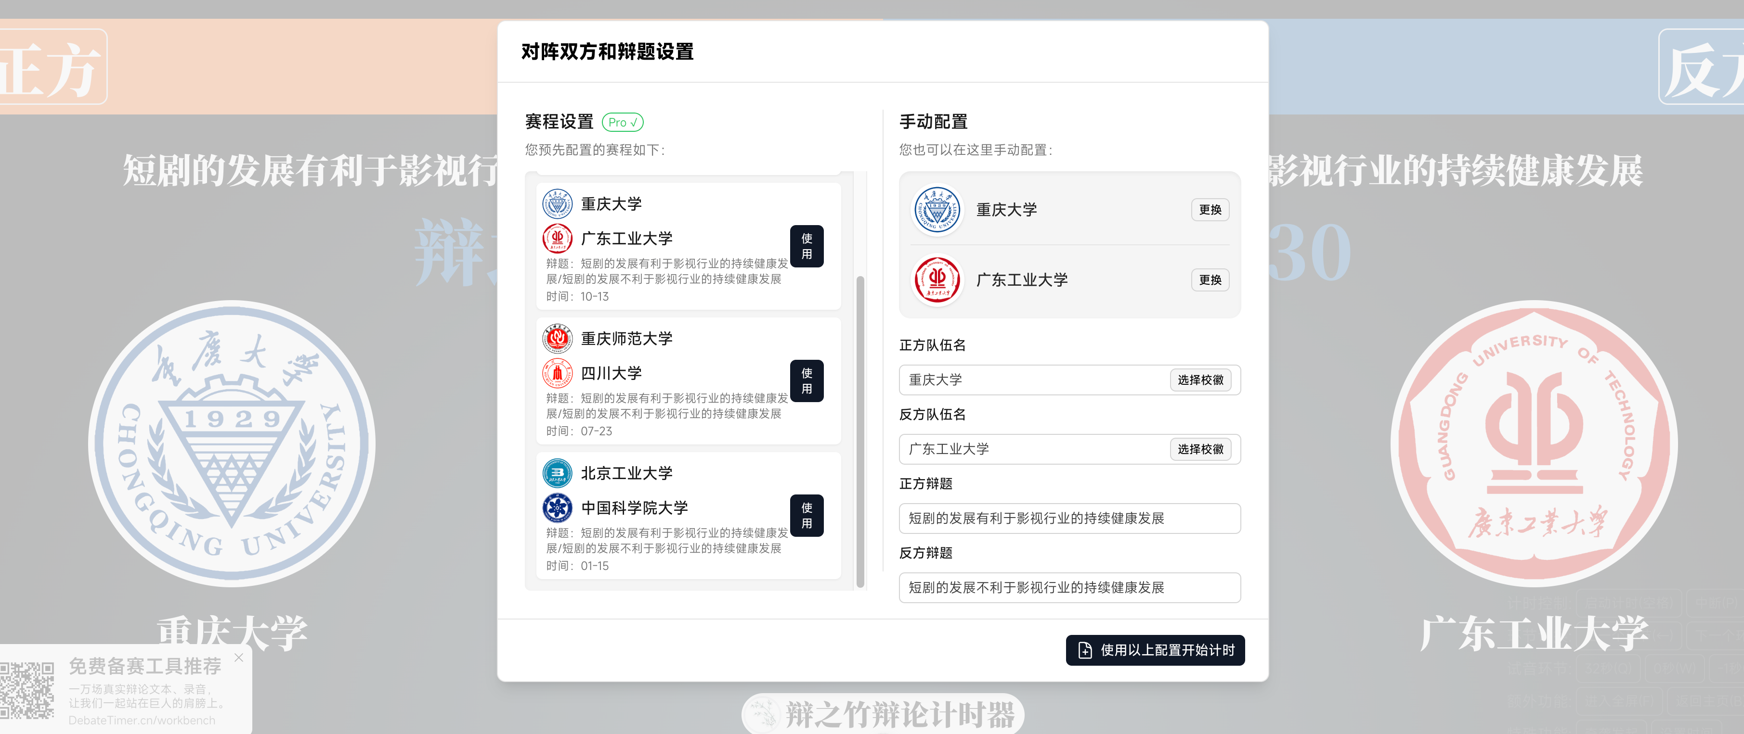Screen dimensions: 1744x734
Task: Select the 中国科学院大学 badge icon
Action: [x=557, y=507]
